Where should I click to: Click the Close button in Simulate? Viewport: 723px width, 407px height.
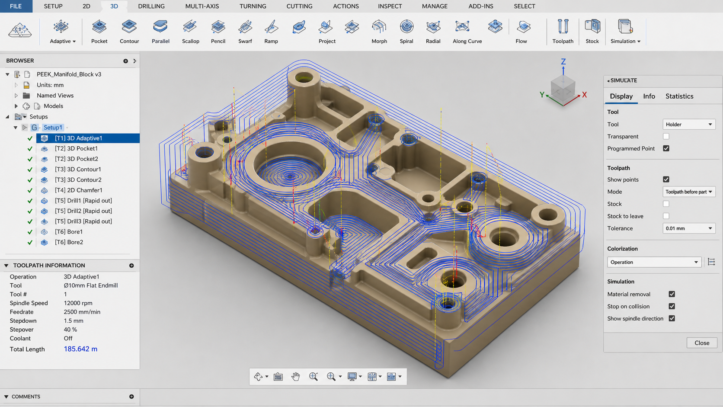coord(702,343)
